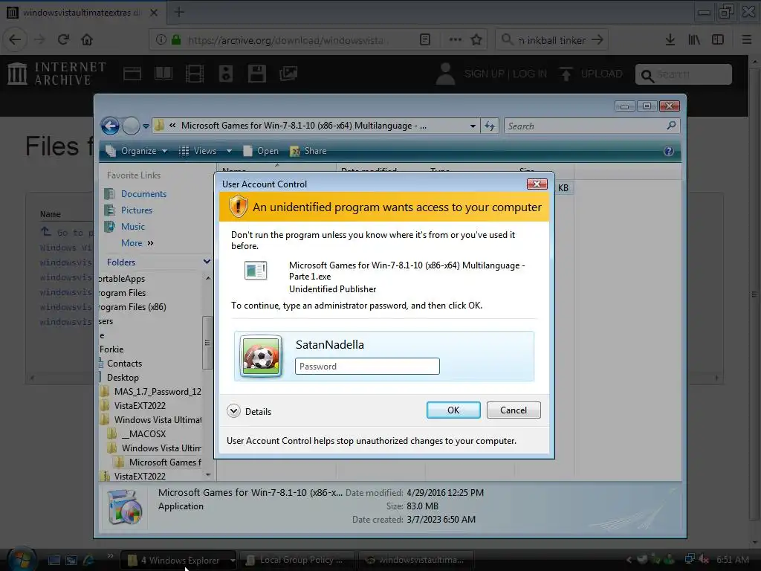Viewport: 761px width, 571px height.
Task: Click the Views toolbar button
Action: coord(198,151)
